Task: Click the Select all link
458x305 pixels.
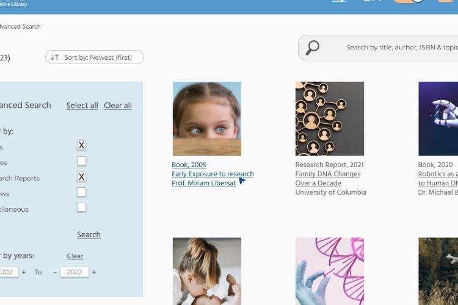Action: [x=82, y=106]
